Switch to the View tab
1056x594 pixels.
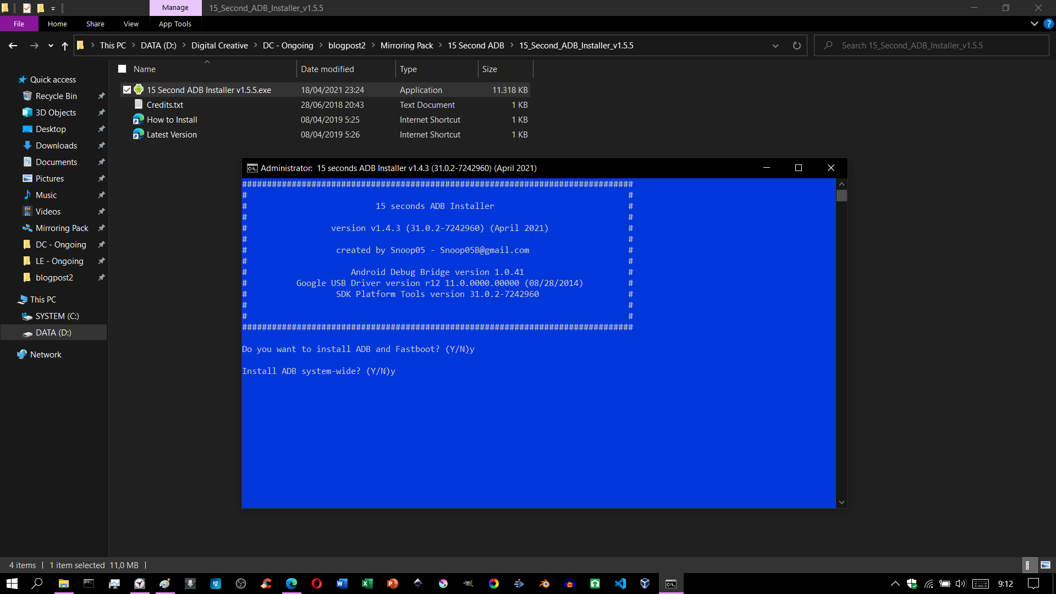click(x=131, y=24)
